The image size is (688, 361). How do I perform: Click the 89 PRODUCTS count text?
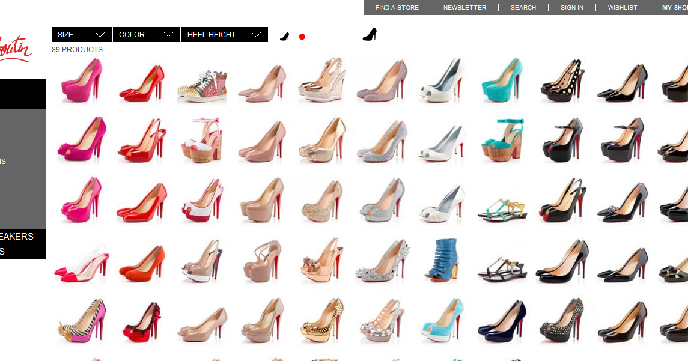78,50
